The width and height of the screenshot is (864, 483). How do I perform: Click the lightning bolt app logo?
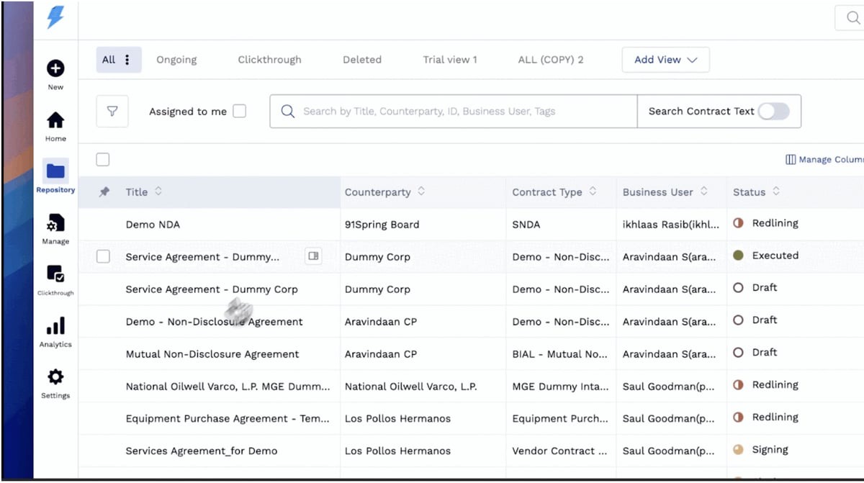click(x=55, y=17)
